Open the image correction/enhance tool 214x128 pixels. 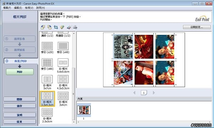pyautogui.click(x=62, y=27)
